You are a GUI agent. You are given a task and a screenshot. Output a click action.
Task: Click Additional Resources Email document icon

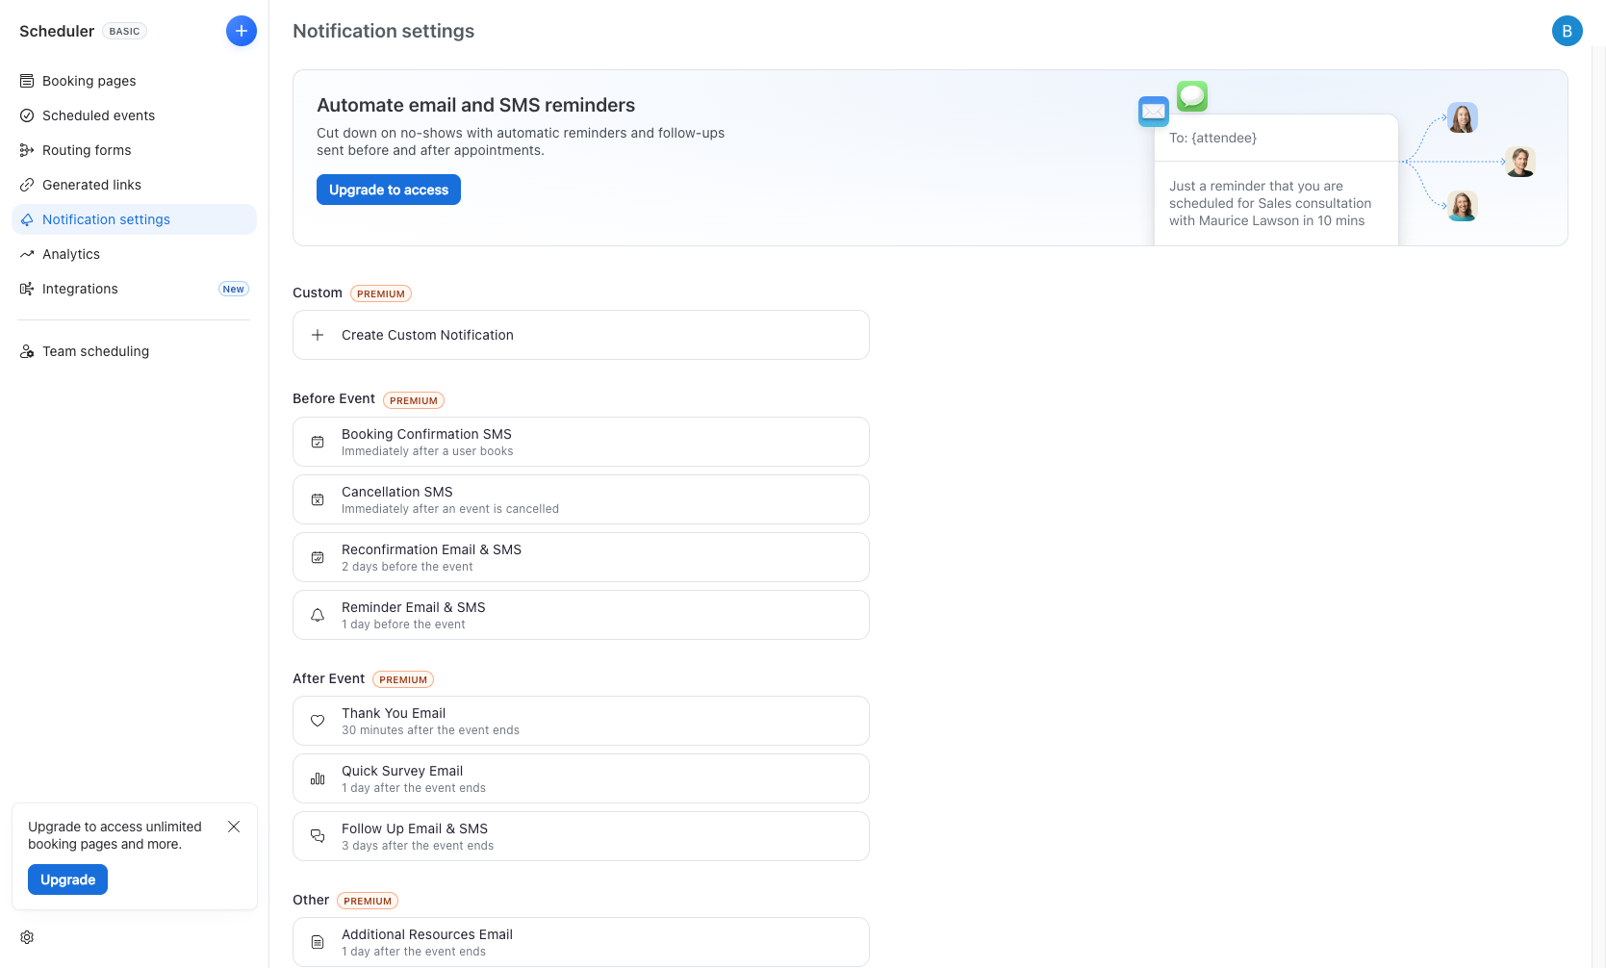point(318,942)
